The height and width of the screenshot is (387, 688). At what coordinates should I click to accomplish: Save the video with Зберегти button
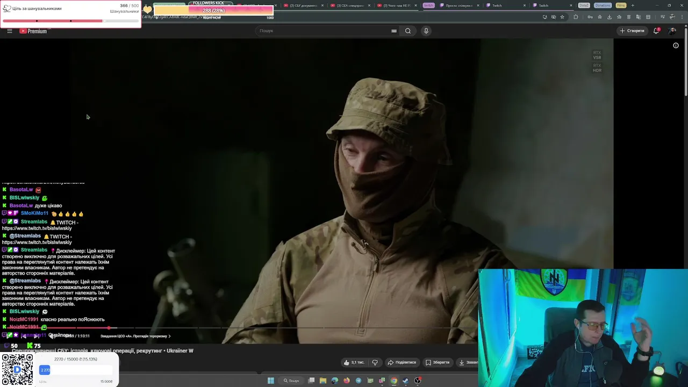[438, 362]
